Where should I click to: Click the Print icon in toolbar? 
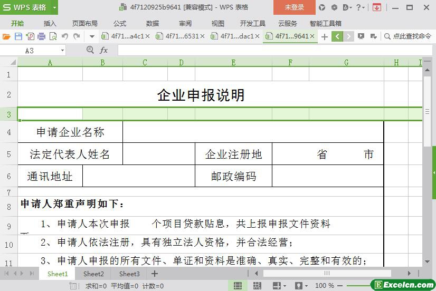tap(41, 36)
